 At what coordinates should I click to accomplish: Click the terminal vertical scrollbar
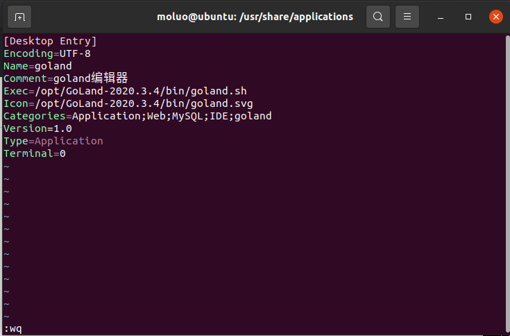point(507,184)
